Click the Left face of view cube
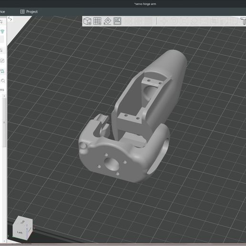The width and height of the screenshot is (246, 246). pos(20,232)
